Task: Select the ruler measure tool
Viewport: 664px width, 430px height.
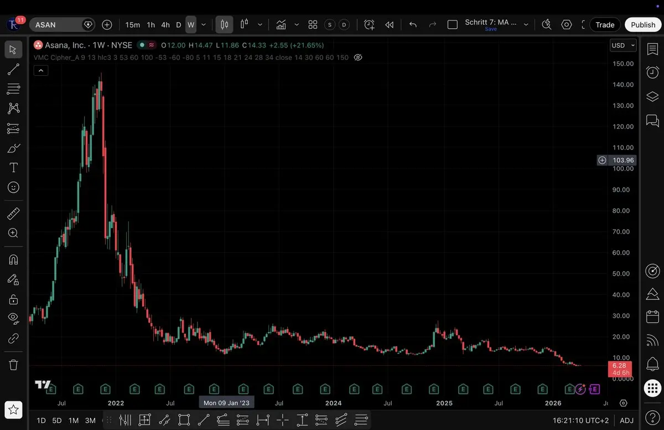Action: tap(13, 213)
